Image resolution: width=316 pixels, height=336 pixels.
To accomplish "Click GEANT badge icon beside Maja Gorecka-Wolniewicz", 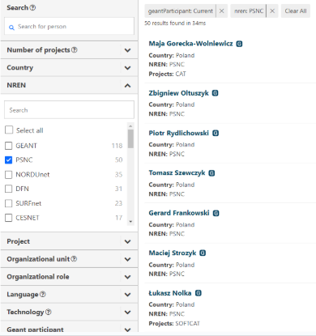I will click(239, 44).
